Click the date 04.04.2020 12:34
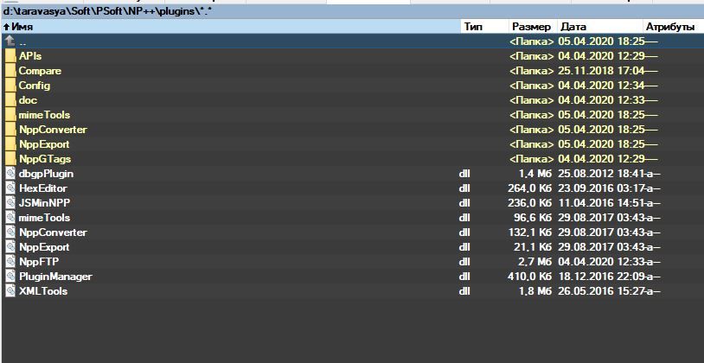This screenshot has width=704, height=363. 602,86
